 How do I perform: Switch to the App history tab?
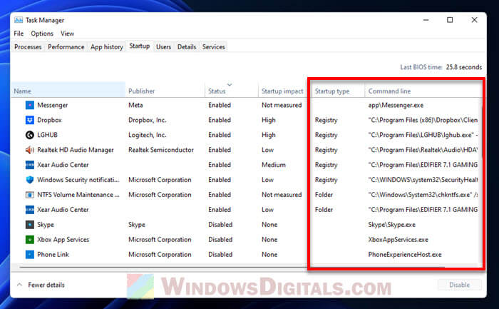coord(107,47)
